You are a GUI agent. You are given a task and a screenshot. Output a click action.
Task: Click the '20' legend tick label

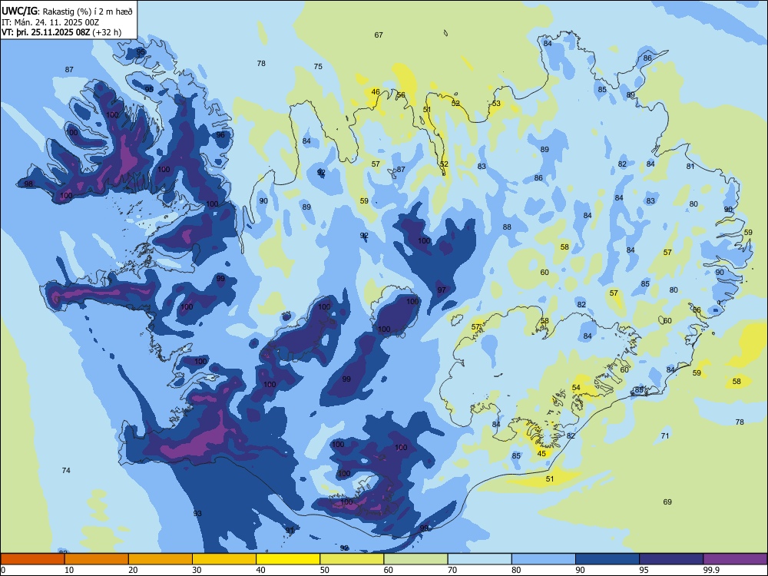(133, 570)
